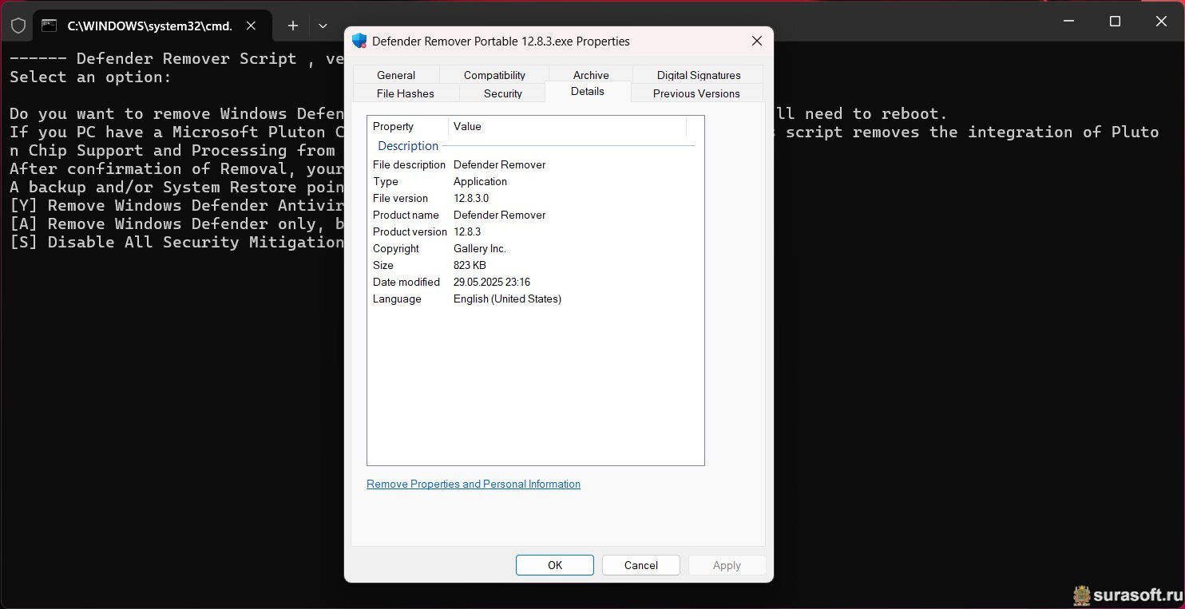The image size is (1185, 609).
Task: Select the Details tab
Action: tap(588, 91)
